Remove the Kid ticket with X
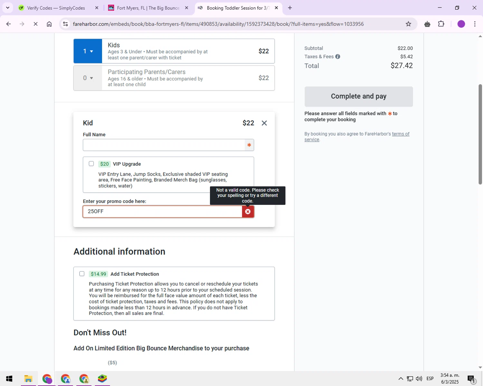The width and height of the screenshot is (483, 386). tap(264, 123)
